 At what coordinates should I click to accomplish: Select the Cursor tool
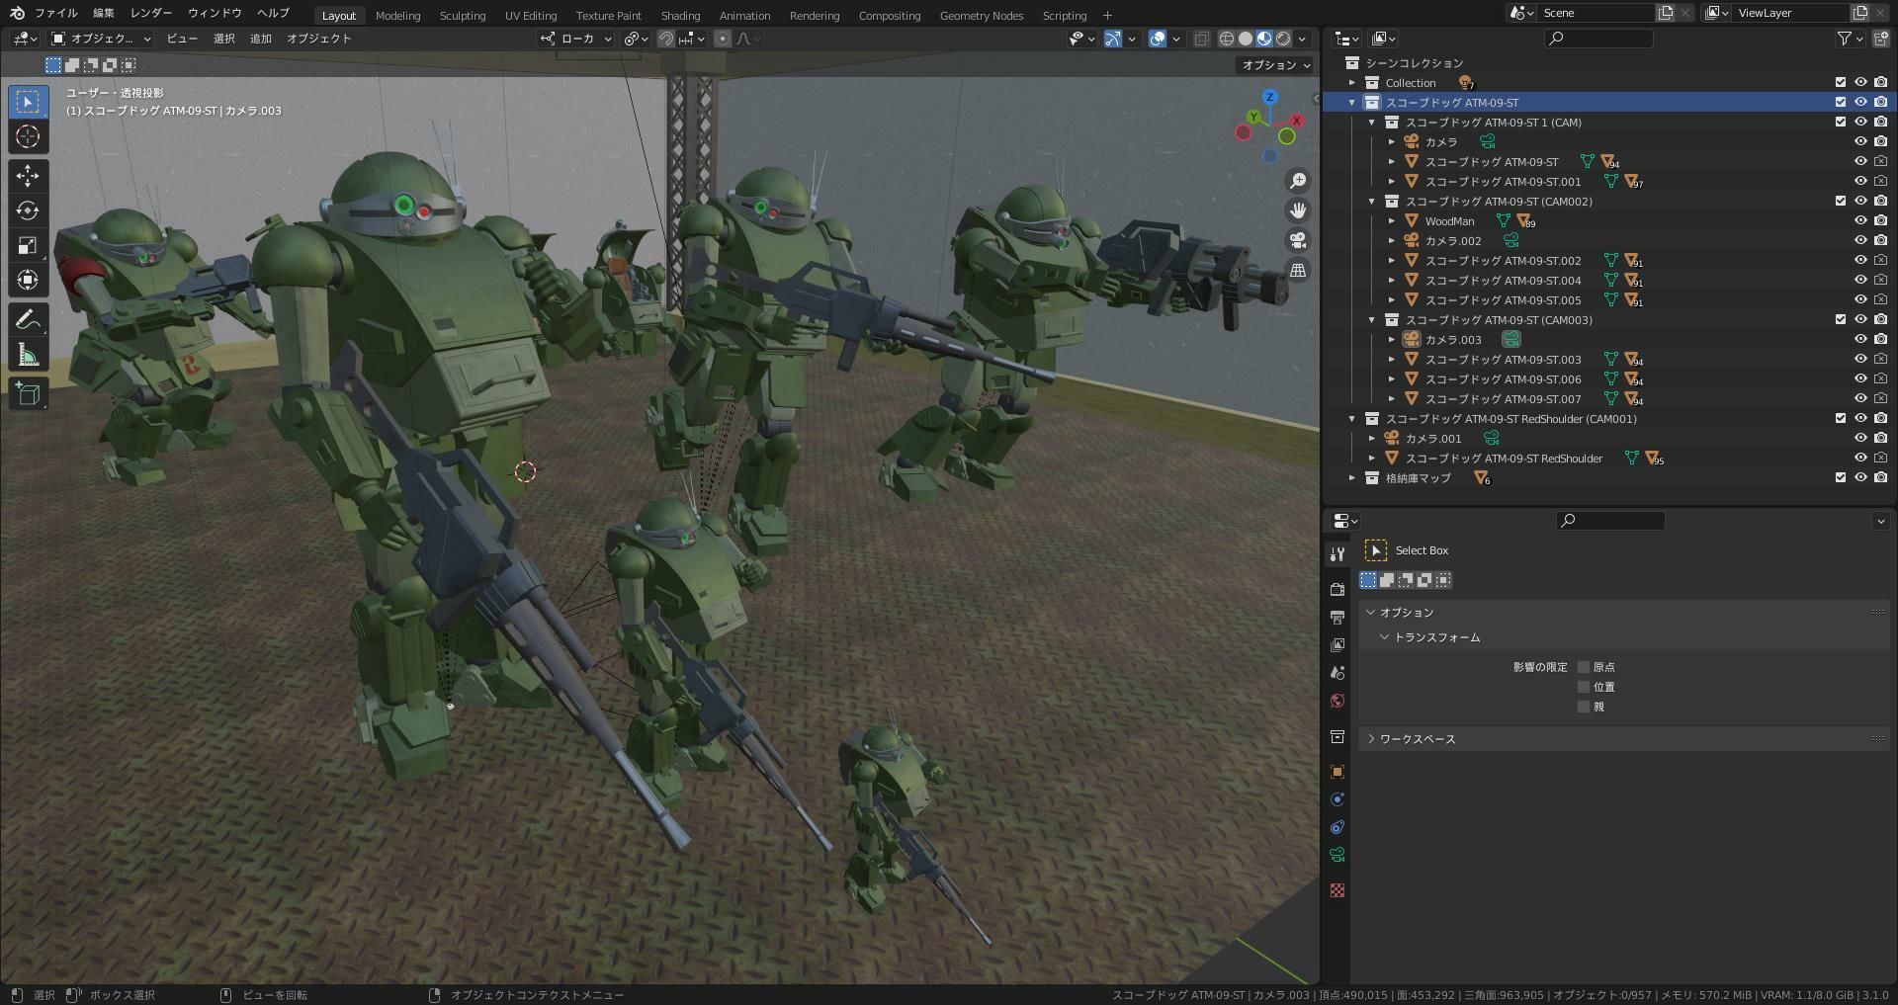(x=28, y=136)
